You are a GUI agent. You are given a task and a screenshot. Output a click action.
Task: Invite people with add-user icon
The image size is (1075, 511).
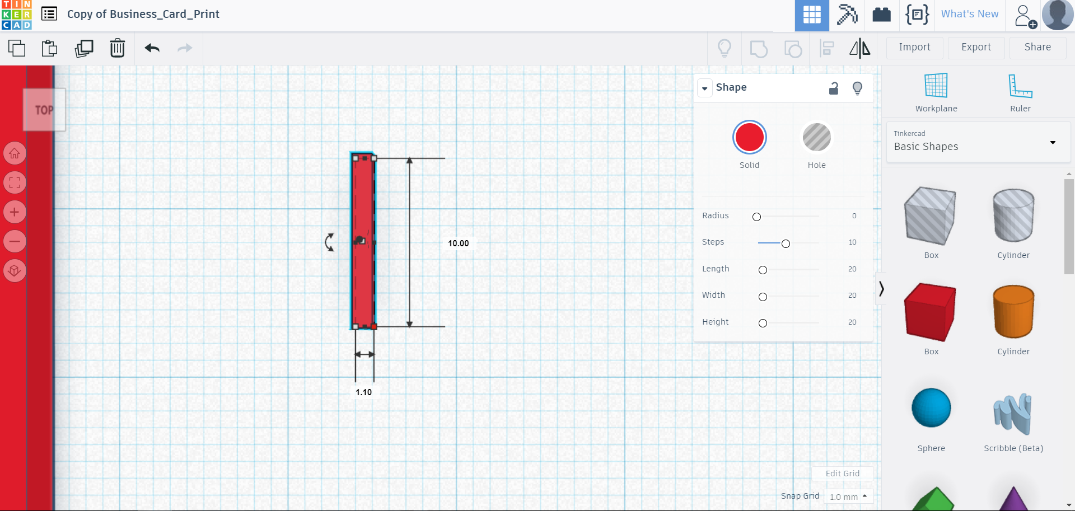(x=1026, y=16)
